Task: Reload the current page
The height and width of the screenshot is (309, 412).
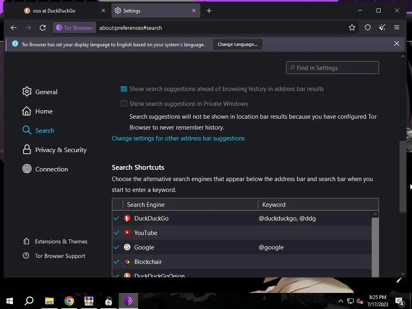Action: [43, 28]
